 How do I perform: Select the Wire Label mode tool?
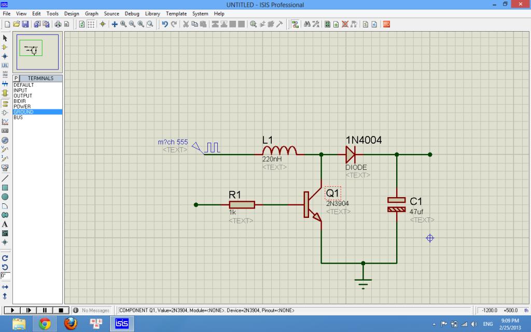pyautogui.click(x=5, y=65)
